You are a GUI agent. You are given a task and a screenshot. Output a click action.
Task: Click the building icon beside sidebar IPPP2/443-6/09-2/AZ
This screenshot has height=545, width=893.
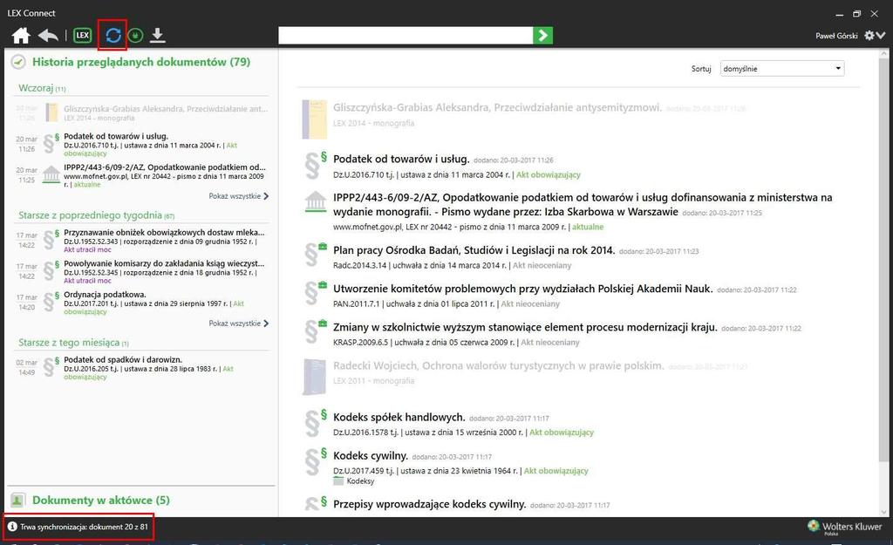pyautogui.click(x=51, y=174)
